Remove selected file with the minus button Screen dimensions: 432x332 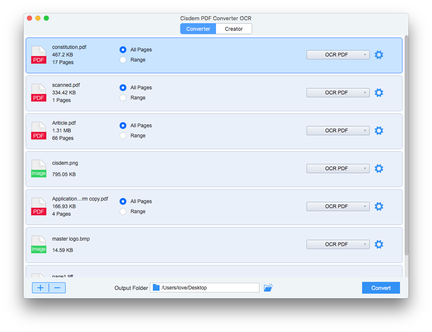point(57,288)
